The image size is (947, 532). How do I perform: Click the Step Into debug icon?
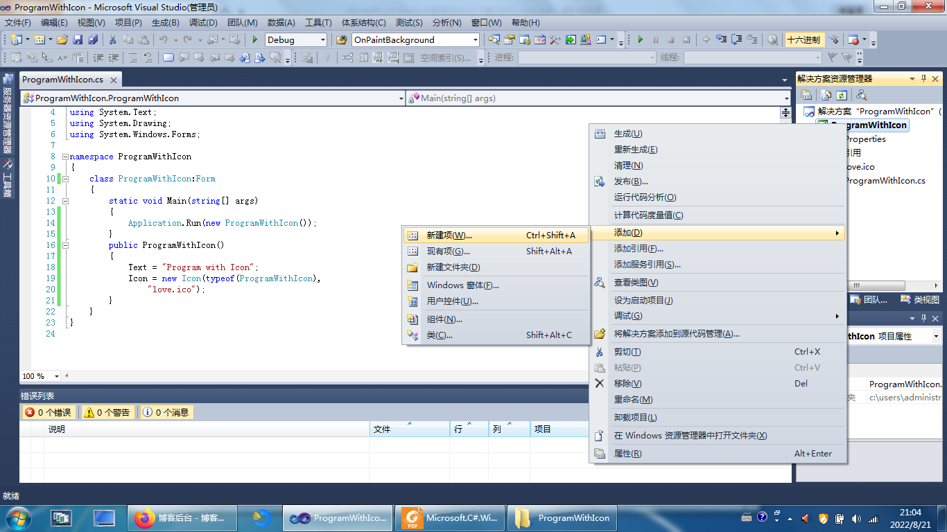pos(722,39)
